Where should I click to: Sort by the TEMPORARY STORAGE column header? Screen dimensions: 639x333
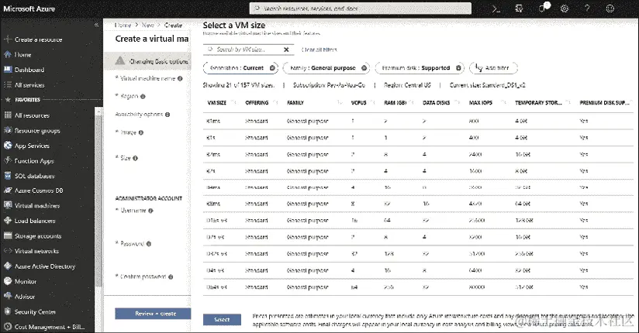(538, 102)
